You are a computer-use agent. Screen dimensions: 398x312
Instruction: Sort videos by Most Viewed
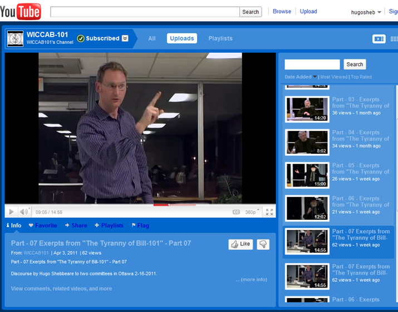tap(334, 77)
